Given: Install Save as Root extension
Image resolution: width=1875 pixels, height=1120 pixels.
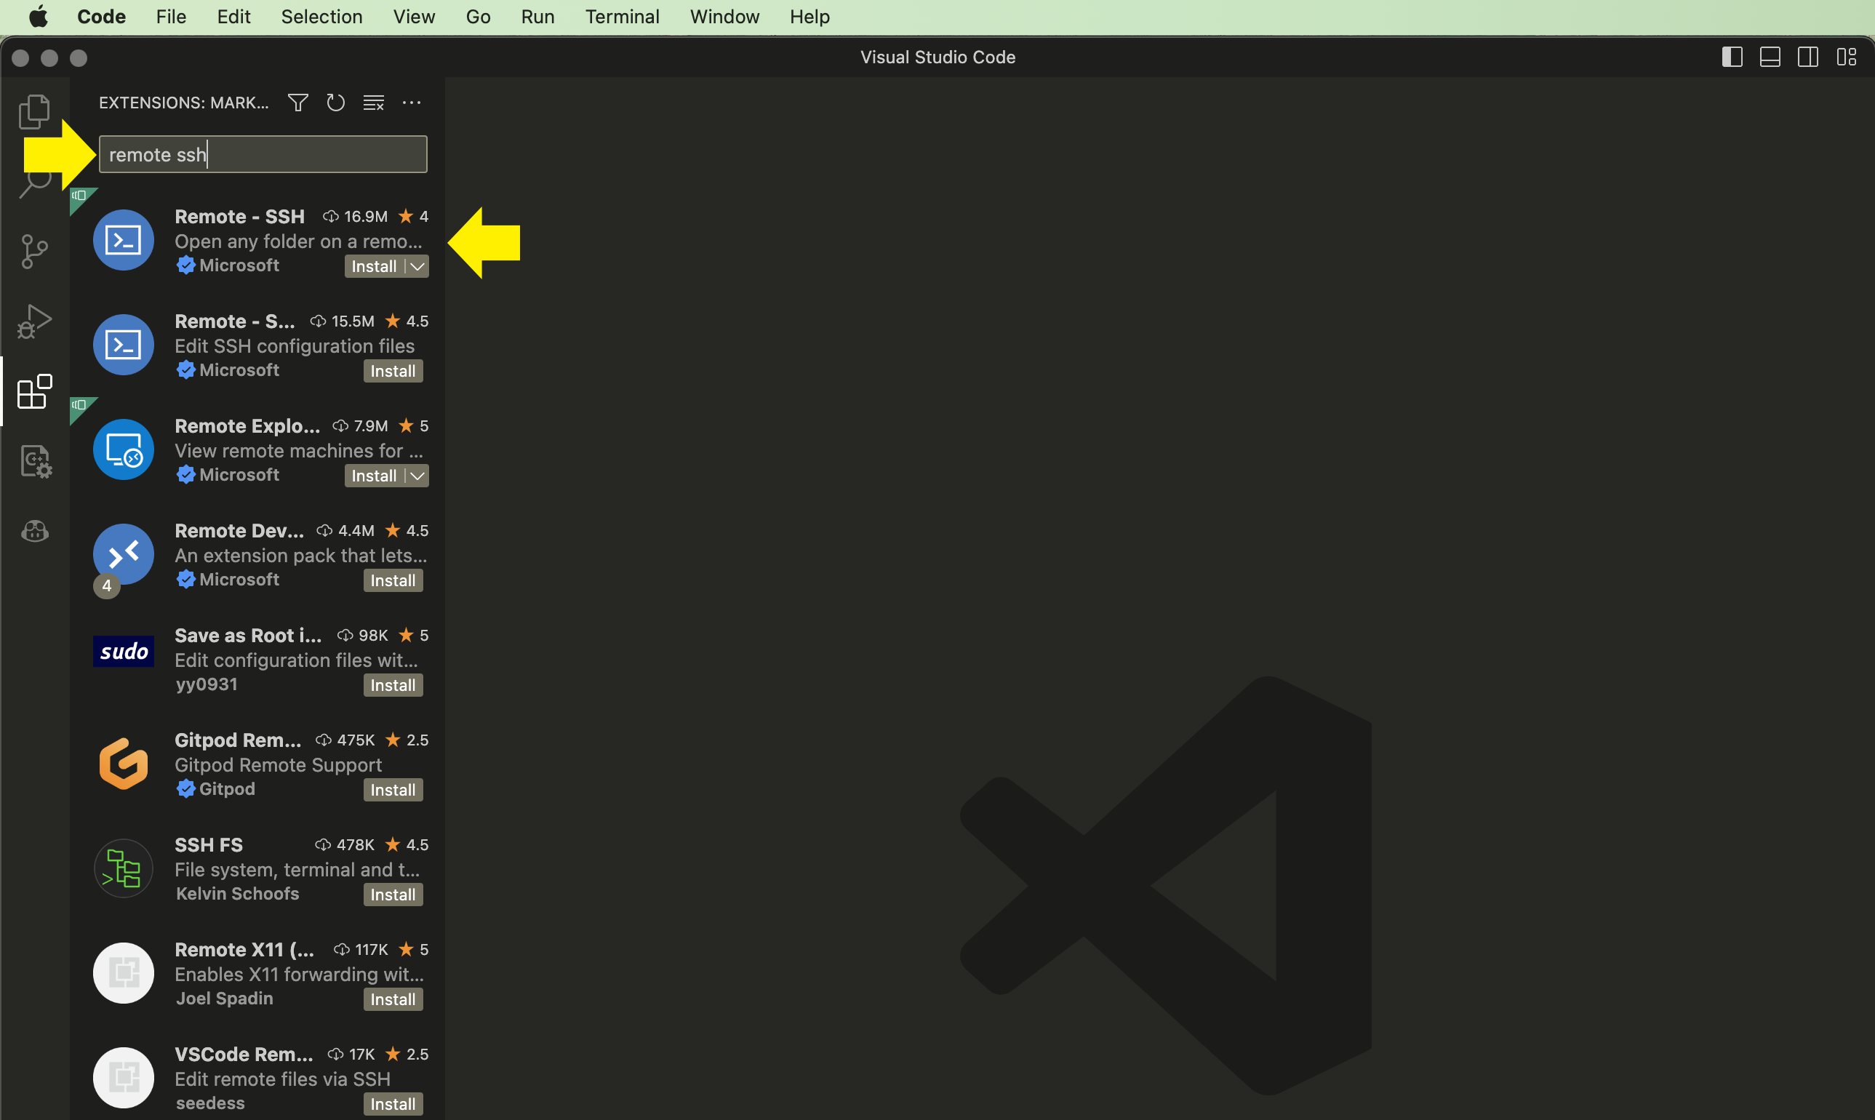Looking at the screenshot, I should pos(392,686).
